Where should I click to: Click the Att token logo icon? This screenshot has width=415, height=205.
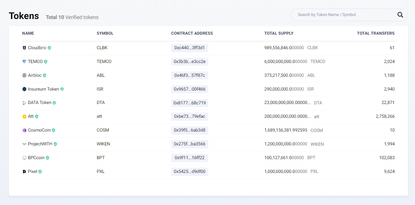(x=24, y=117)
